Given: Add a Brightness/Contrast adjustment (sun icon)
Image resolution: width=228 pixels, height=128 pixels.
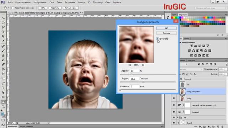Looking at the screenshot, I should click(x=192, y=46).
